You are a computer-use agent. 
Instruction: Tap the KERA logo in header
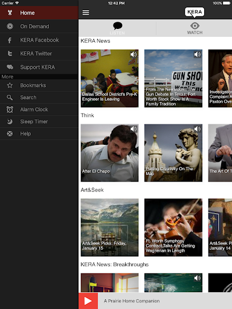click(195, 13)
